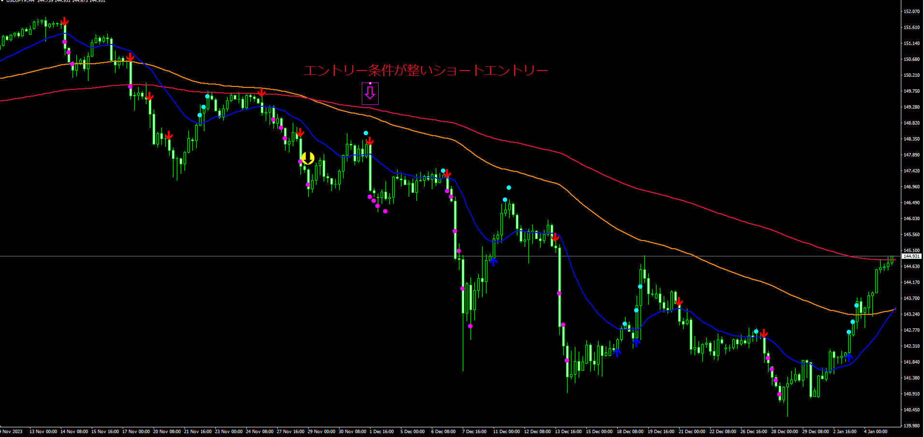
Task: Click the 143.240 price scale label
Action: [x=911, y=314]
